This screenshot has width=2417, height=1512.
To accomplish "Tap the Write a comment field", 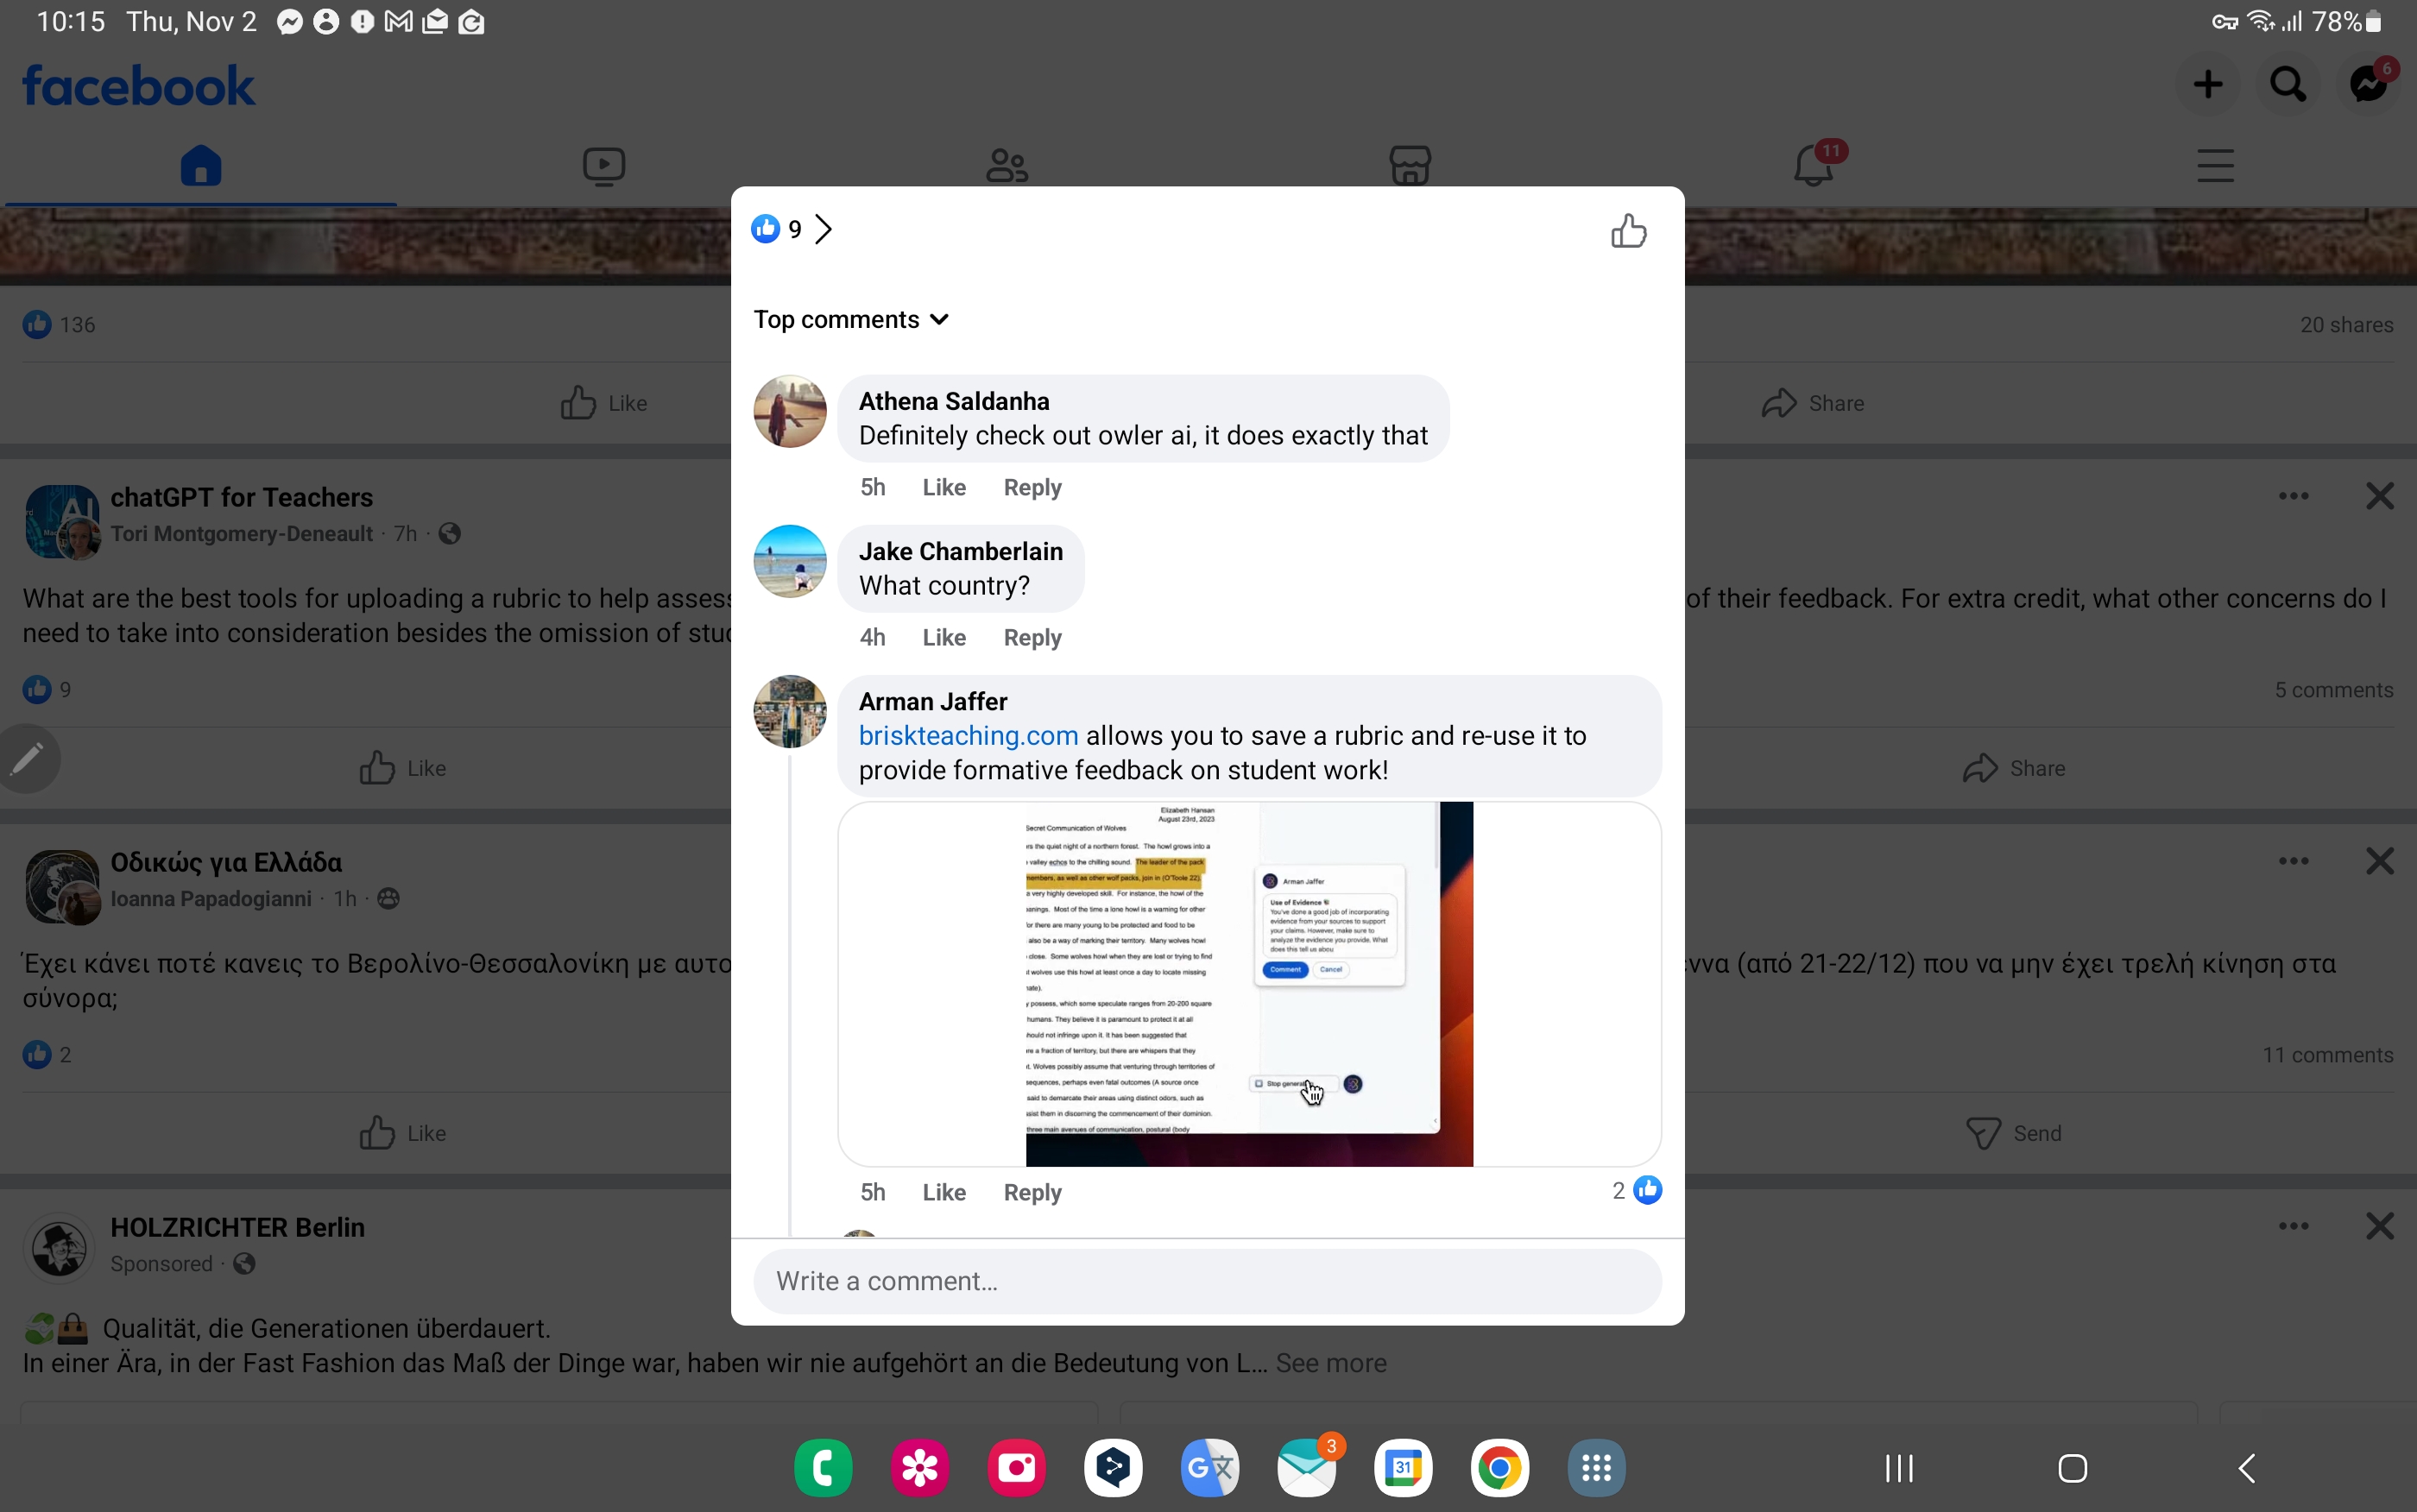I will 1207,1281.
